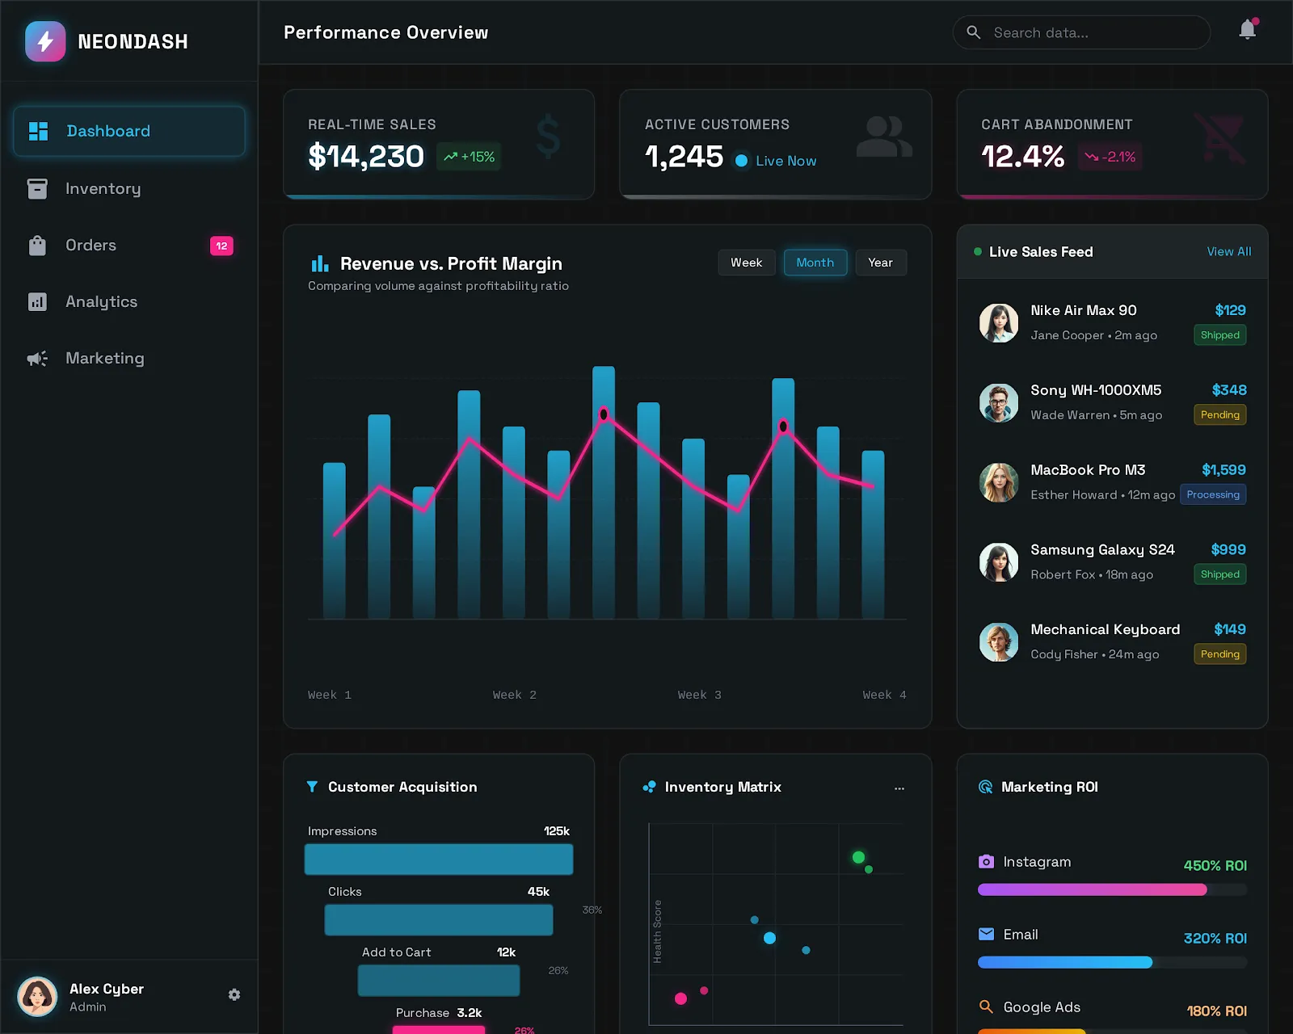The height and width of the screenshot is (1034, 1293).
Task: Click View All in Live Sales Feed
Action: point(1228,251)
